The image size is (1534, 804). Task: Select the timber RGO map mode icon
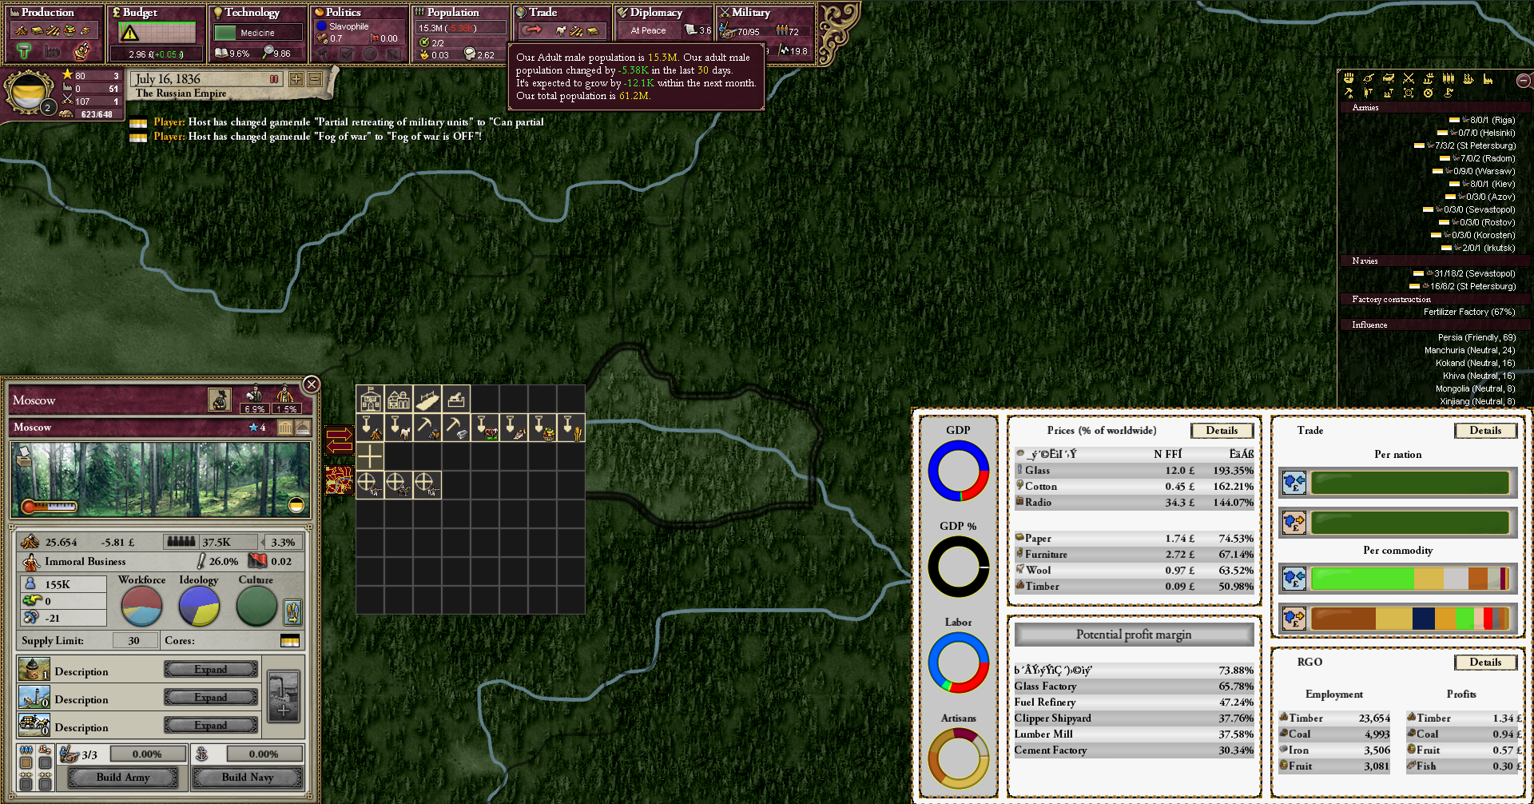pos(370,428)
